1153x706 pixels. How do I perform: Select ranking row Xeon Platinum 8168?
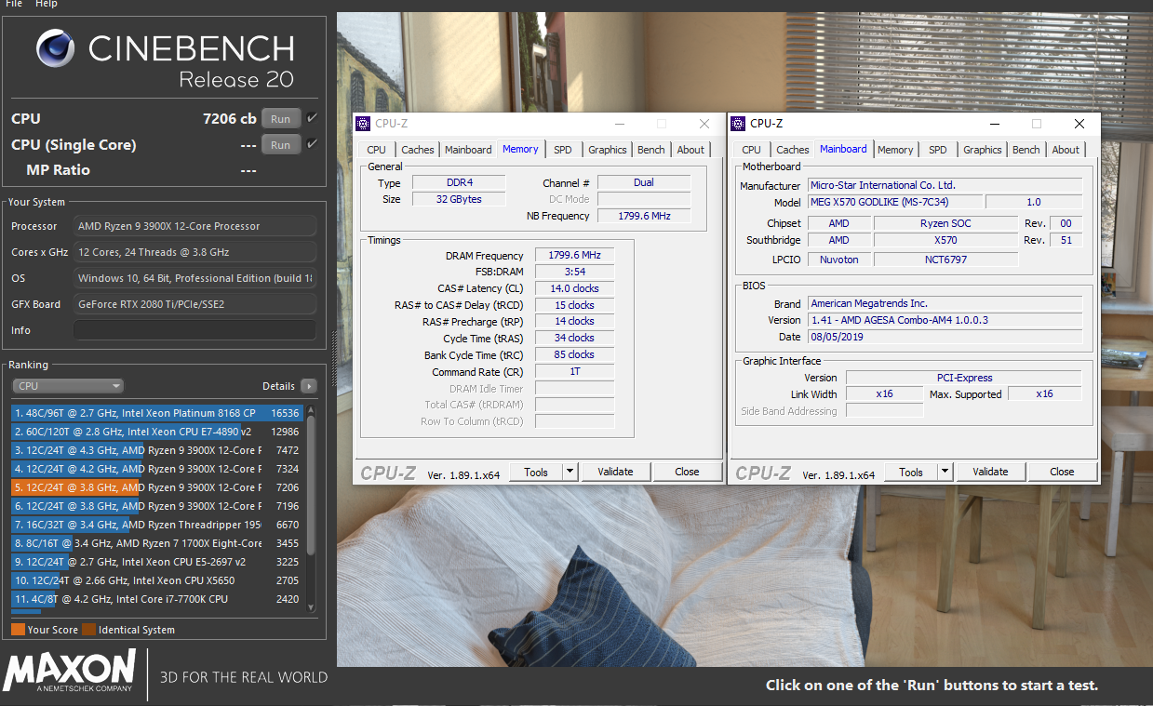pos(157,413)
